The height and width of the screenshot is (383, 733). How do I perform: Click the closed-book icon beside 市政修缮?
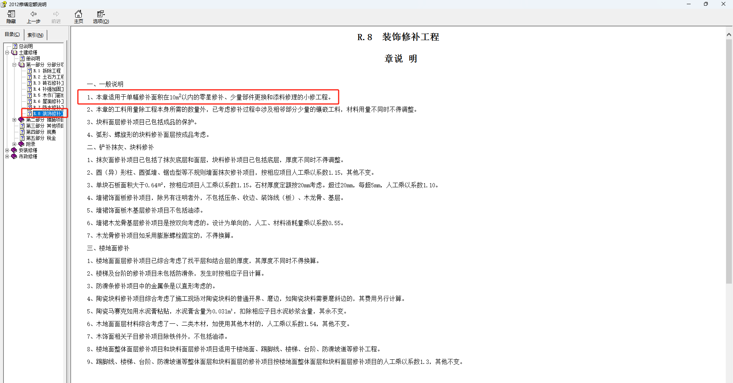coord(15,156)
